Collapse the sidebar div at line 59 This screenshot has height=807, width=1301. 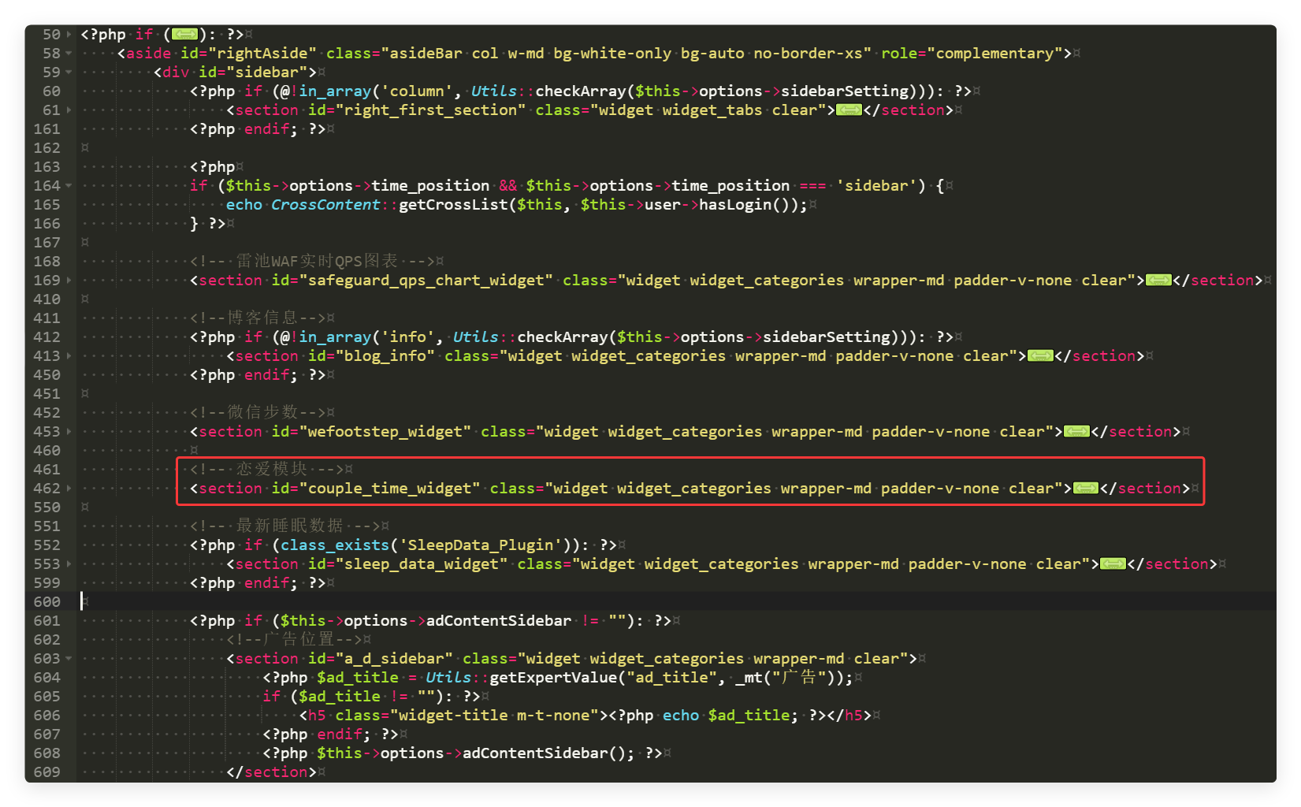(69, 73)
